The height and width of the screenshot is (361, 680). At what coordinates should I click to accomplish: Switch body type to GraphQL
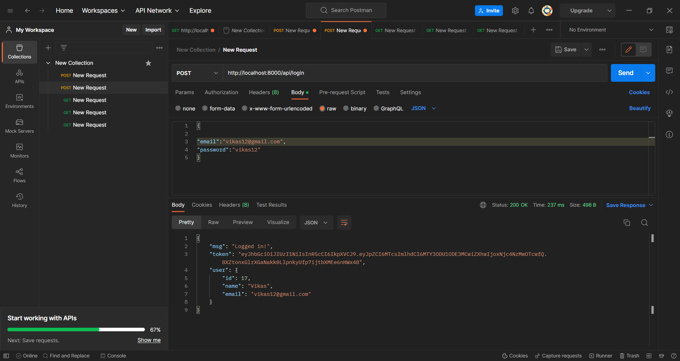click(x=388, y=108)
